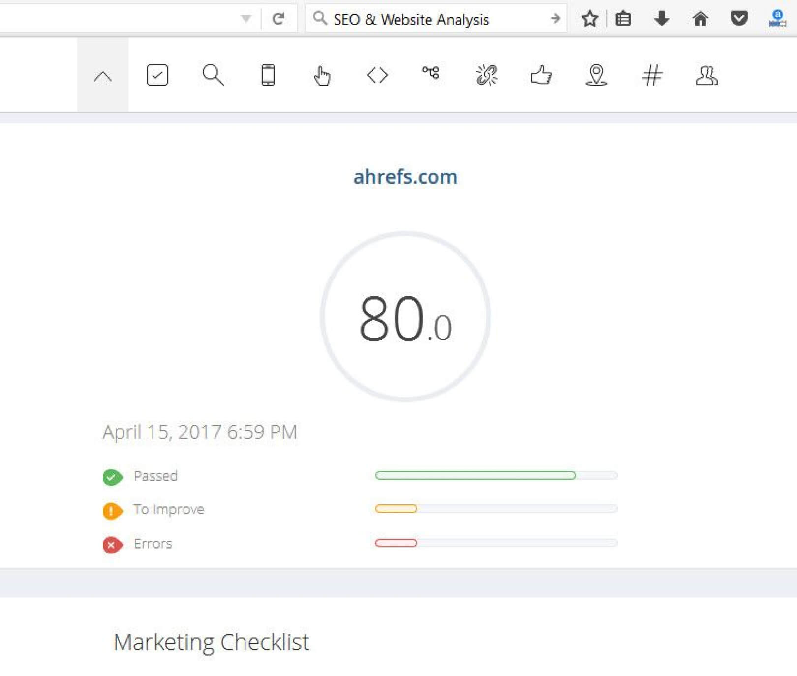Open the browser downloads arrow icon
Screen dimensions: 797x676
tap(662, 19)
